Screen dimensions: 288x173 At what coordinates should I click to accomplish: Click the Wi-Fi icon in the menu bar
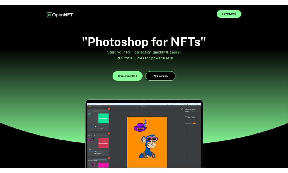182,104
